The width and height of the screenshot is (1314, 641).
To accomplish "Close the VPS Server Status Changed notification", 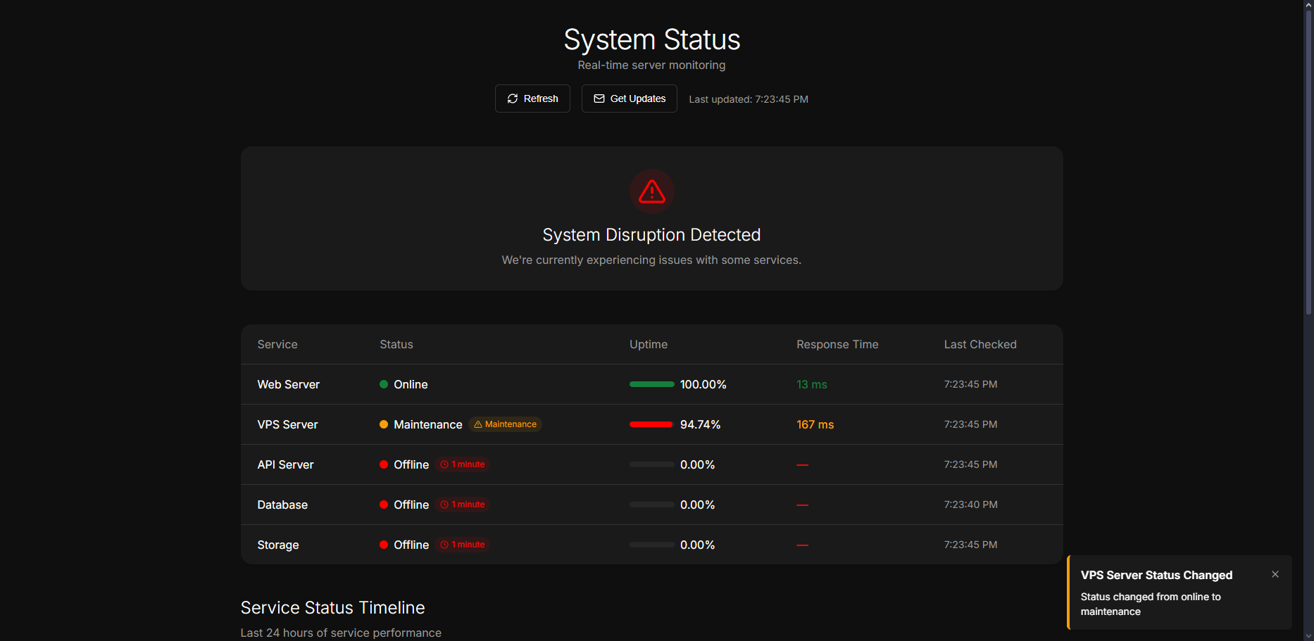I will [x=1275, y=574].
